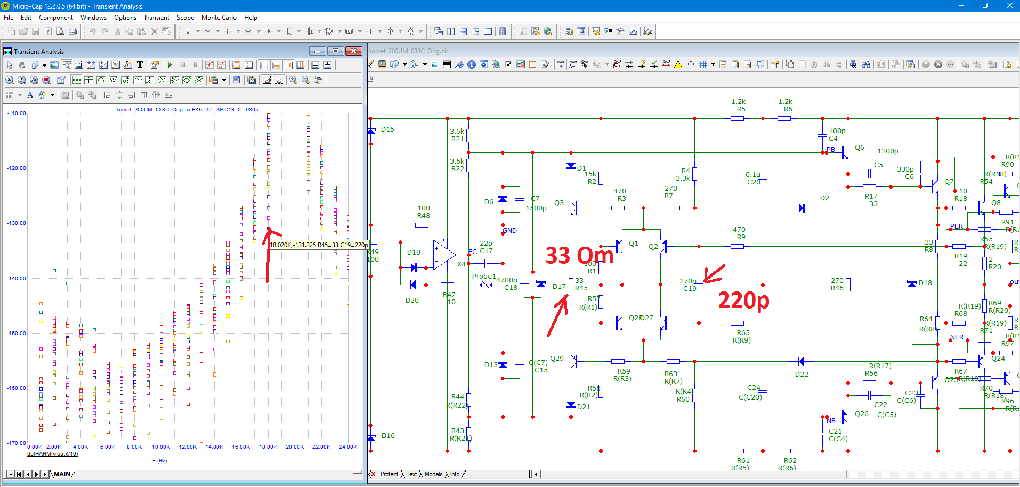Click the Valley cursor function icon
This screenshot has width=1020, height=487.
tap(113, 79)
